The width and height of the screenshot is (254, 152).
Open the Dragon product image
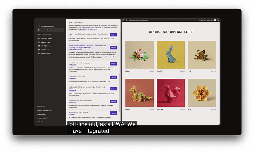pos(139,93)
